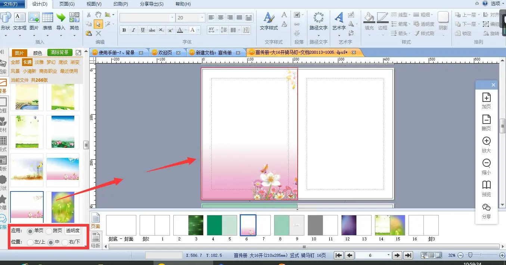Click the 文本框 text box tool
Viewport: 506px width, 265px height.
click(x=20, y=21)
